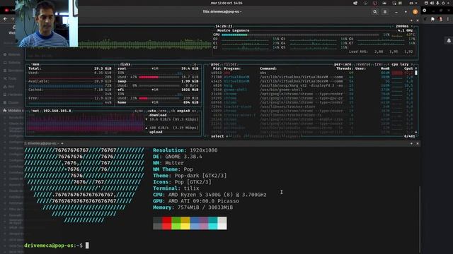
Task: Click the 'Command:' column header
Action: pyautogui.click(x=268, y=68)
